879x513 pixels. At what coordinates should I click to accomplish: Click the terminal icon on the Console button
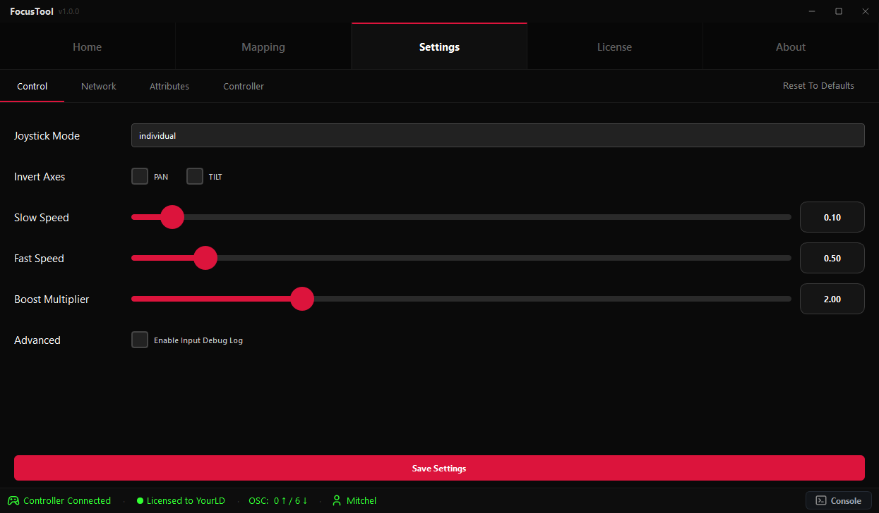tap(821, 501)
